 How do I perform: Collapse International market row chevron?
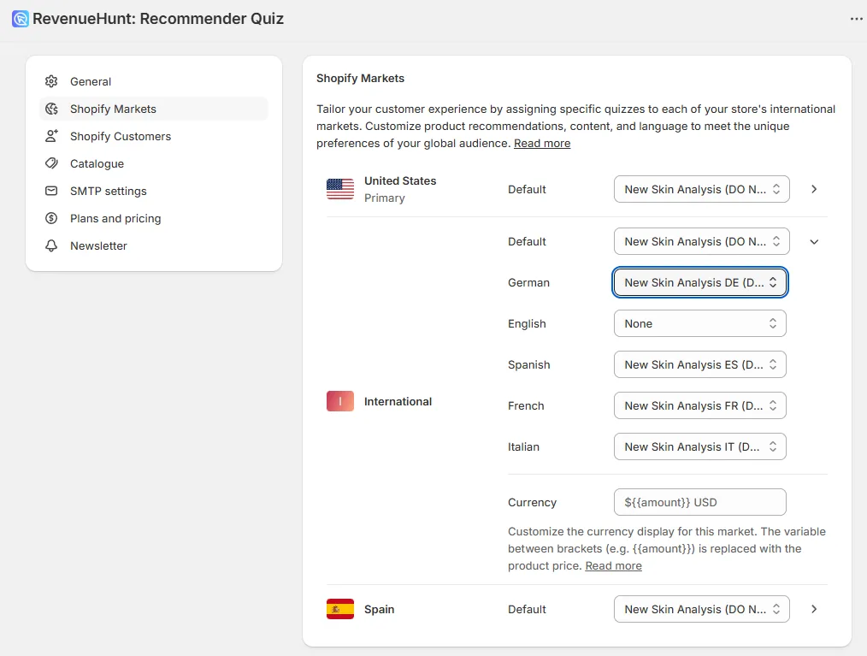(x=814, y=242)
